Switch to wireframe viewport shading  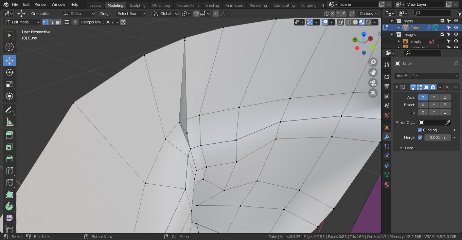point(349,22)
